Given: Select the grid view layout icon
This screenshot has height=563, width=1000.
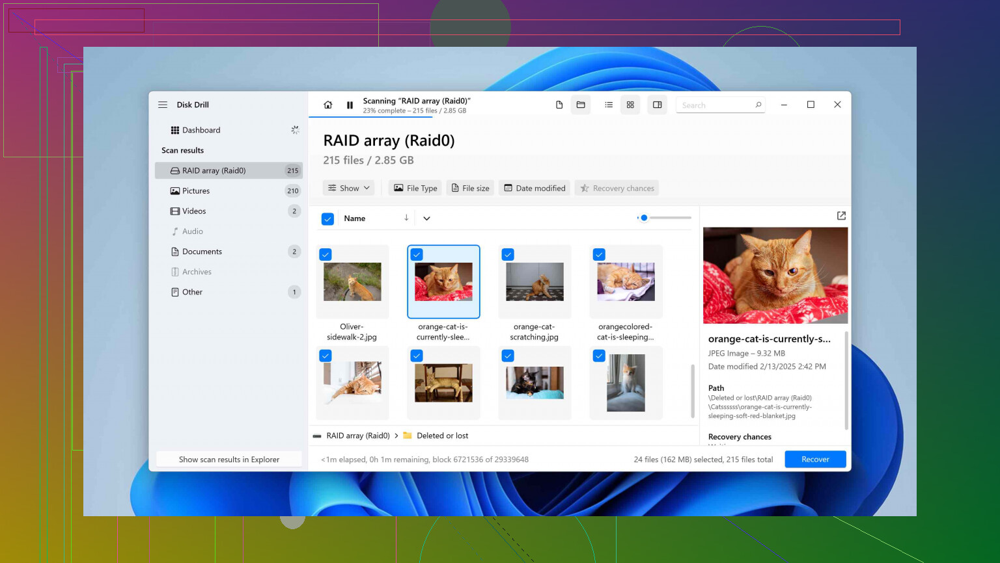Looking at the screenshot, I should [630, 105].
